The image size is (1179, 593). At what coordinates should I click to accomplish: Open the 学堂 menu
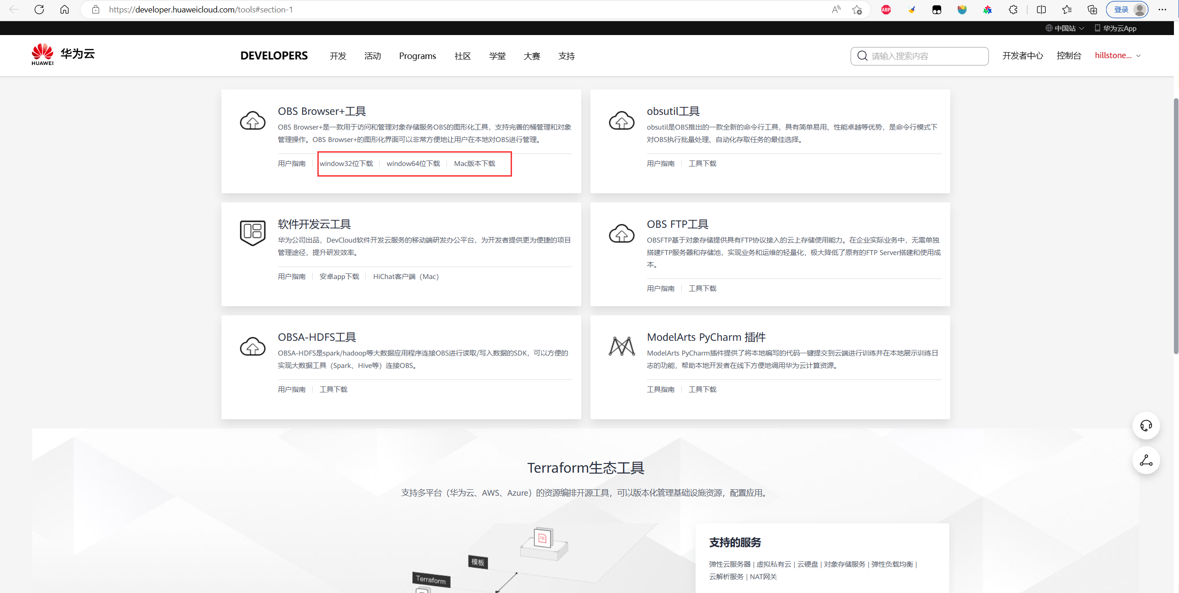pos(497,56)
